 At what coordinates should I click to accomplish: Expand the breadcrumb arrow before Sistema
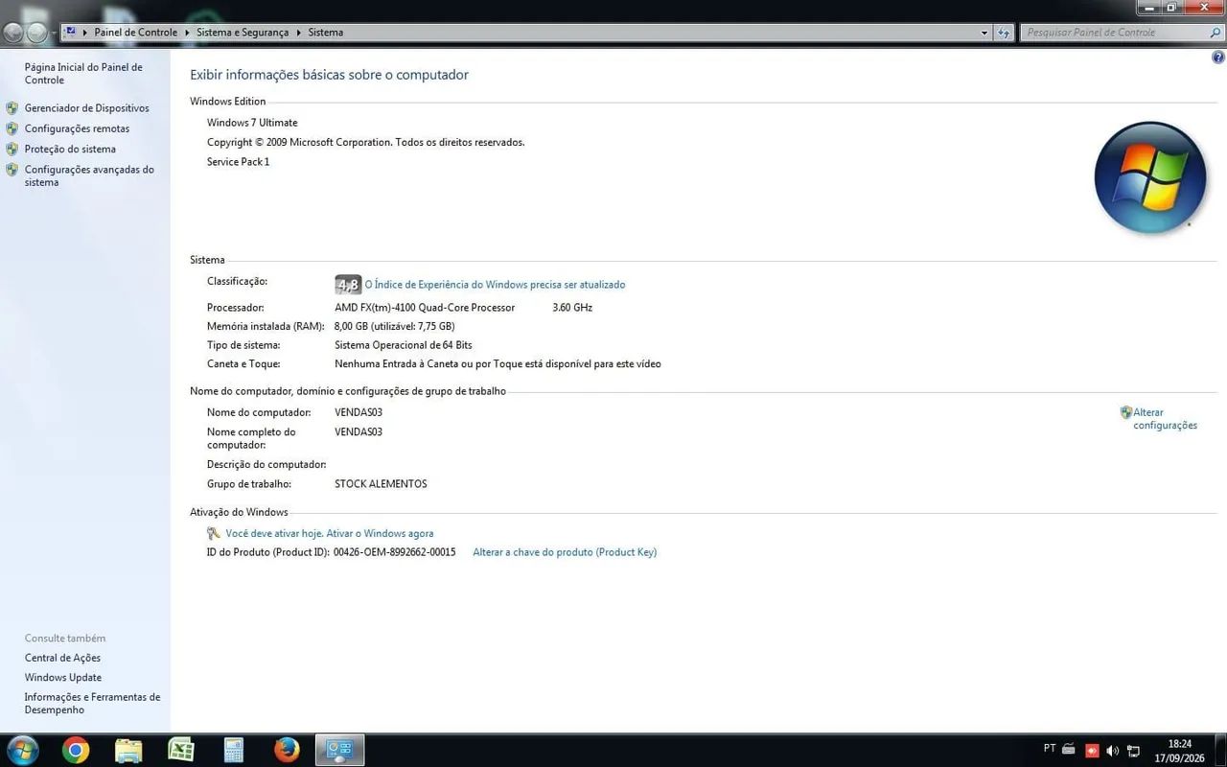tap(298, 33)
